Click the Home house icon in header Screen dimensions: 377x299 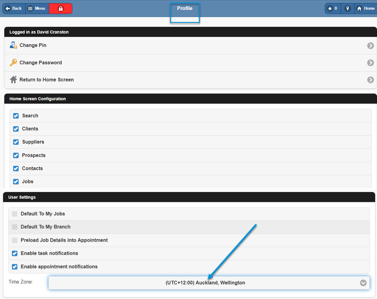pyautogui.click(x=359, y=9)
